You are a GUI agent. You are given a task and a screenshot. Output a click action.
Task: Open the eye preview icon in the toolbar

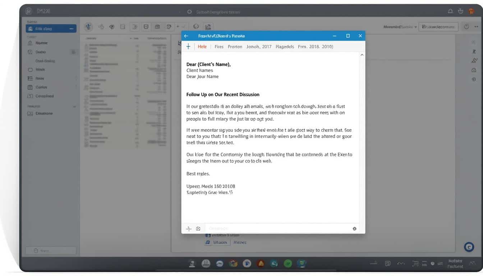point(112,27)
